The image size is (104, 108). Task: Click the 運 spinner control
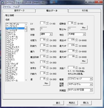[x=47, y=79]
